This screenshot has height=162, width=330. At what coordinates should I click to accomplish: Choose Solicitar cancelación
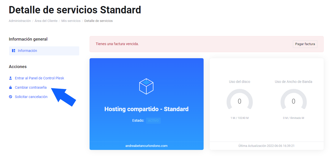click(x=31, y=97)
